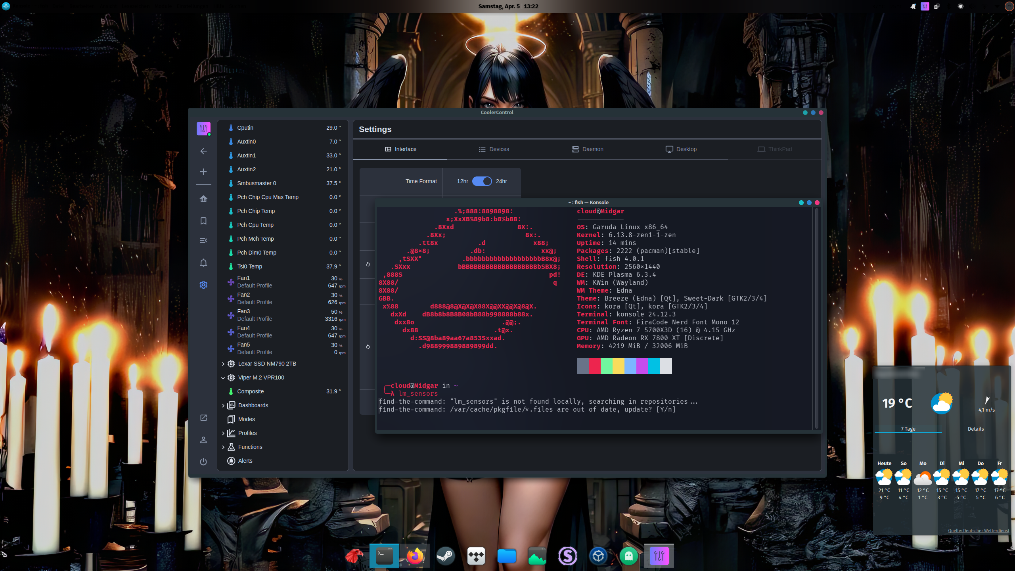1015x571 pixels.
Task: Click the back arrow sidebar icon
Action: 203,151
